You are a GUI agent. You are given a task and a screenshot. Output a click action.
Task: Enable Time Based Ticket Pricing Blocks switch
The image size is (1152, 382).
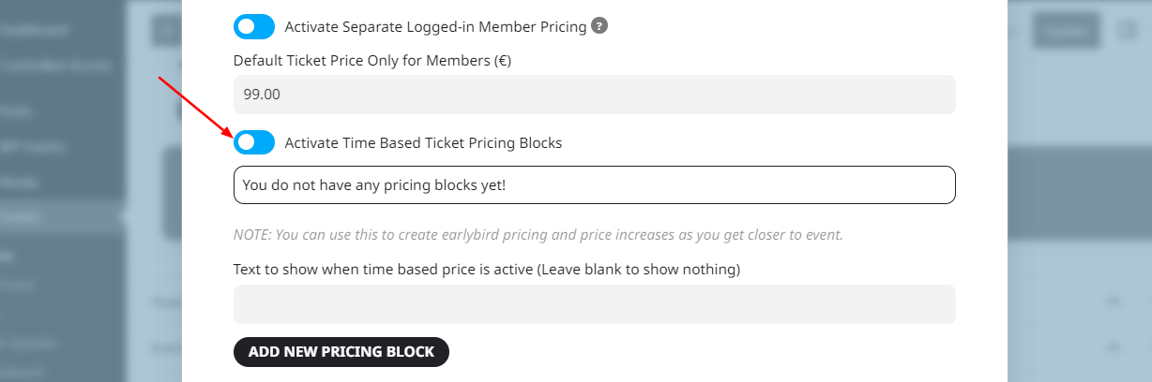[254, 142]
